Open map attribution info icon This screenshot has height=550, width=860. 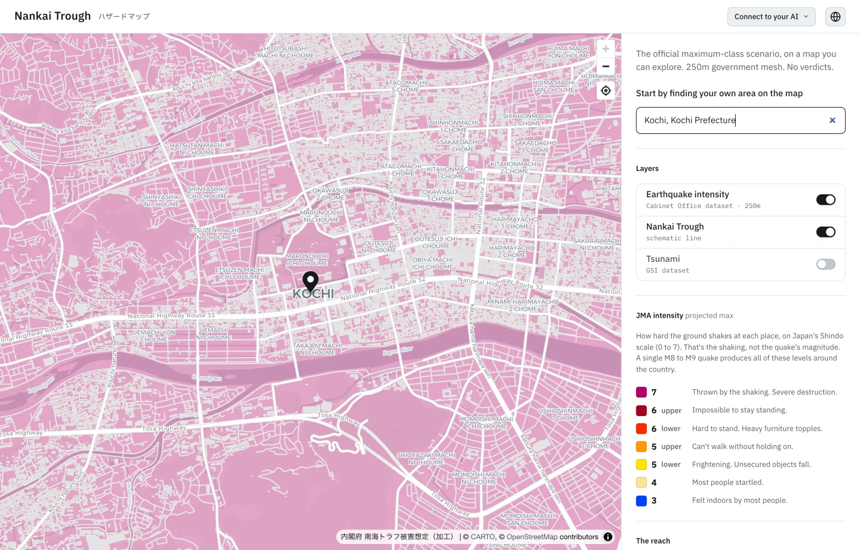[x=608, y=537]
